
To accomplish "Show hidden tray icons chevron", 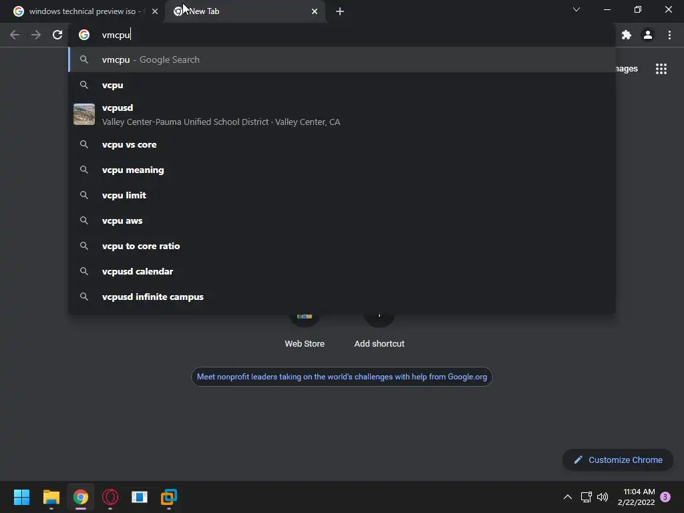I will (568, 497).
